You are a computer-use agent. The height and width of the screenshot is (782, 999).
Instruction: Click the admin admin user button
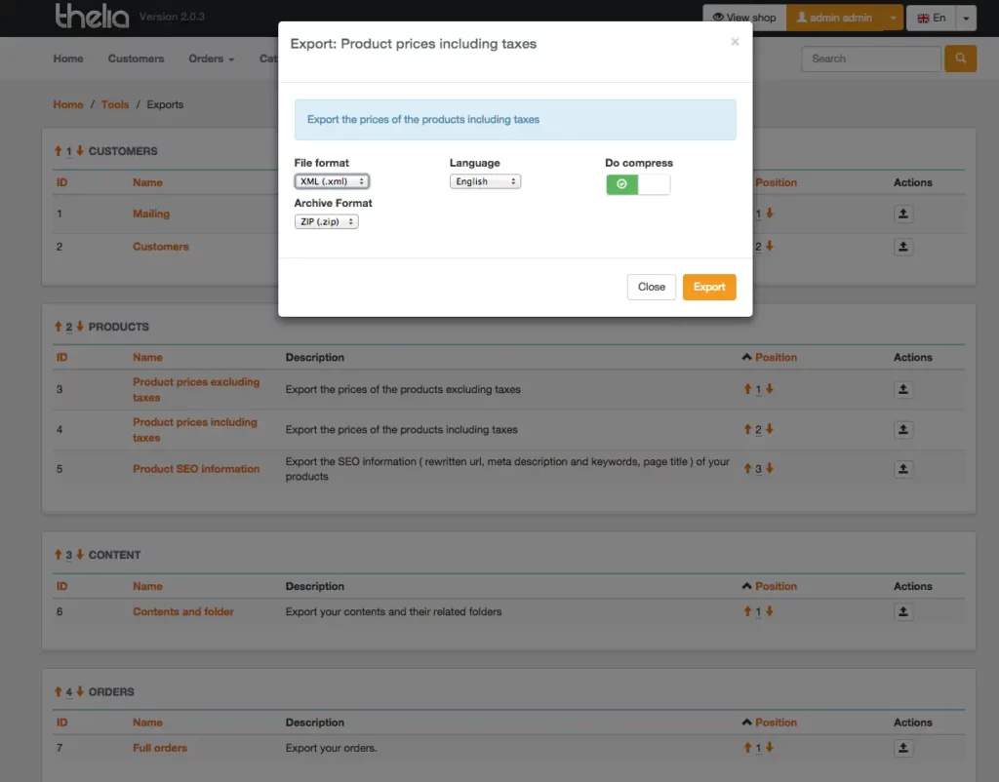(x=834, y=18)
